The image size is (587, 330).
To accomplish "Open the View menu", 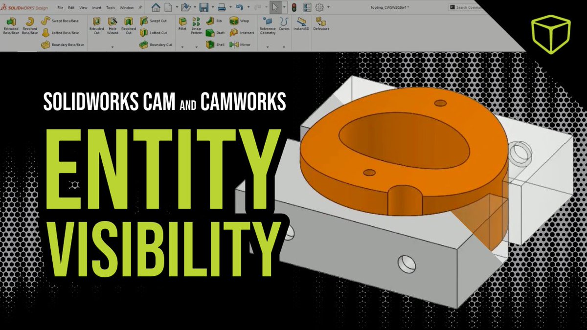I will [x=84, y=8].
